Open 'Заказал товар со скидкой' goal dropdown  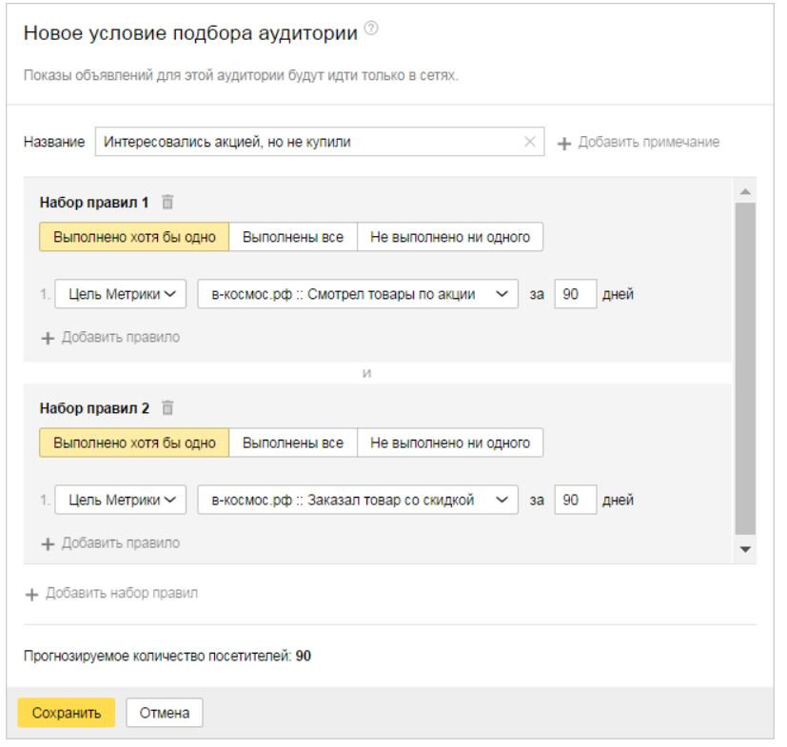point(357,501)
